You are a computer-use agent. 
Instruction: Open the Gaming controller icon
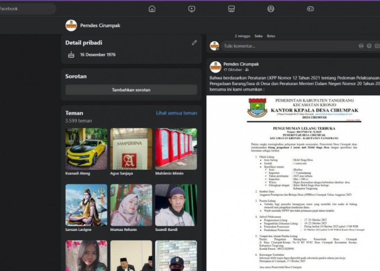point(311,9)
